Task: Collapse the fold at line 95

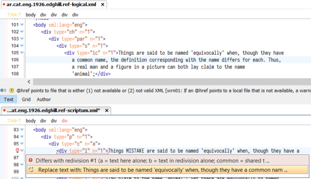Action: coord(22,144)
